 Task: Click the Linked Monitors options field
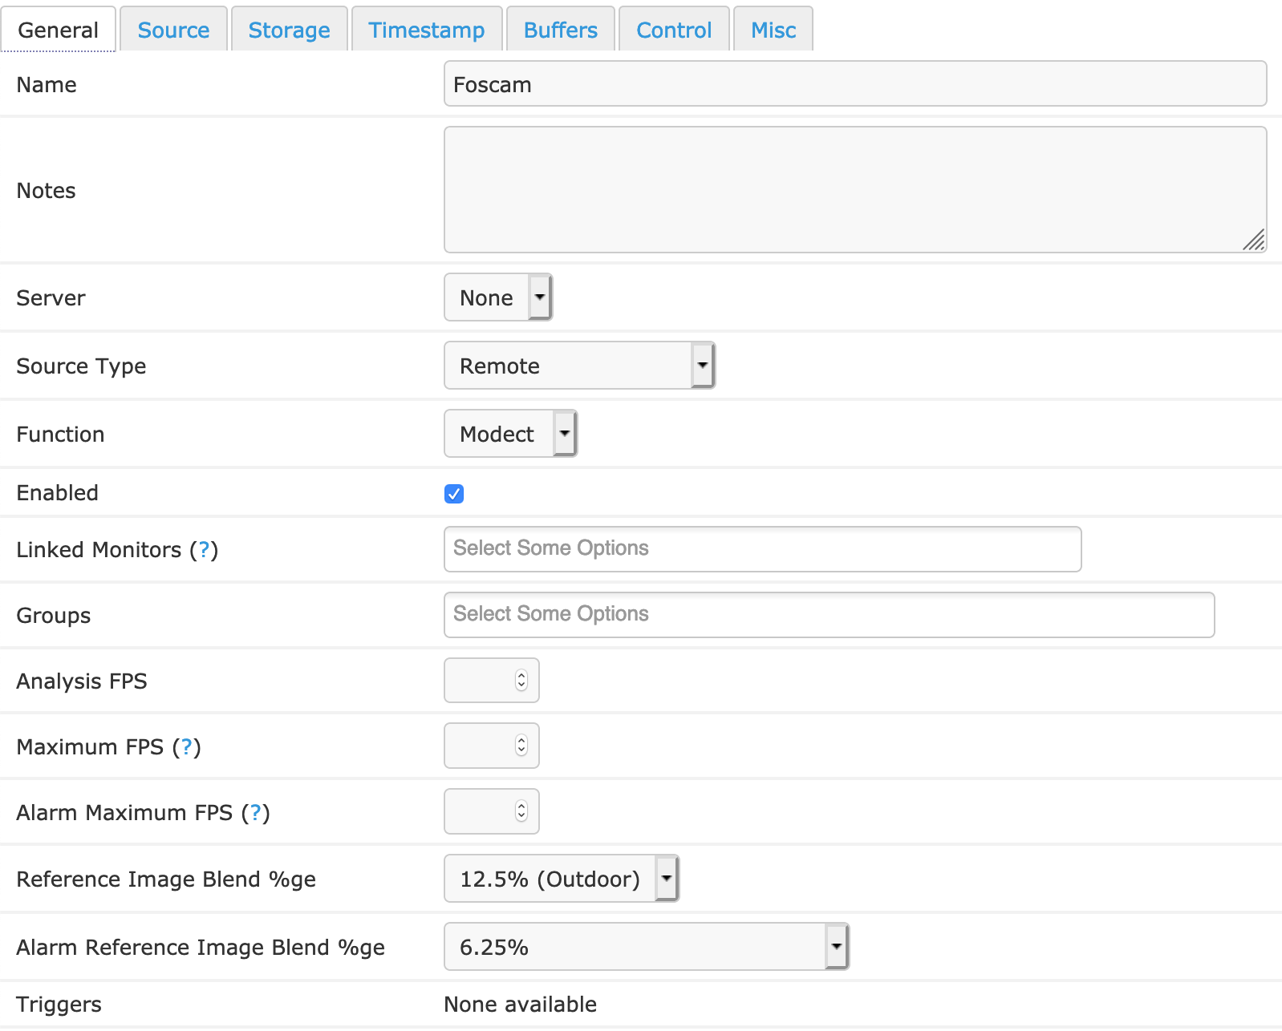click(762, 549)
